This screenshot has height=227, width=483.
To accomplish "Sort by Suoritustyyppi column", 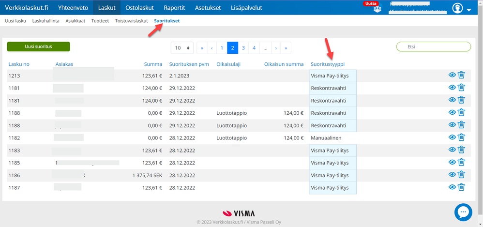I will coord(328,64).
